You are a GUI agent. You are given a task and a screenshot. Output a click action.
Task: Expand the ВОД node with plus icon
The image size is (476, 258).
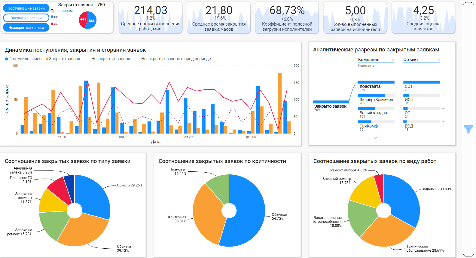pos(443,122)
